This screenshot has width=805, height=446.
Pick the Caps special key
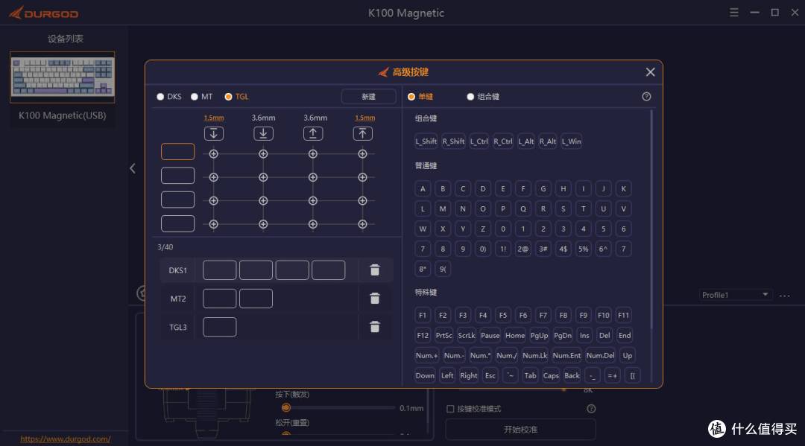pos(551,376)
